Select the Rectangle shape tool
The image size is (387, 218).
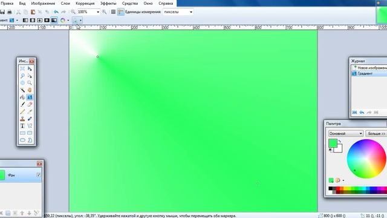[x=22, y=133]
